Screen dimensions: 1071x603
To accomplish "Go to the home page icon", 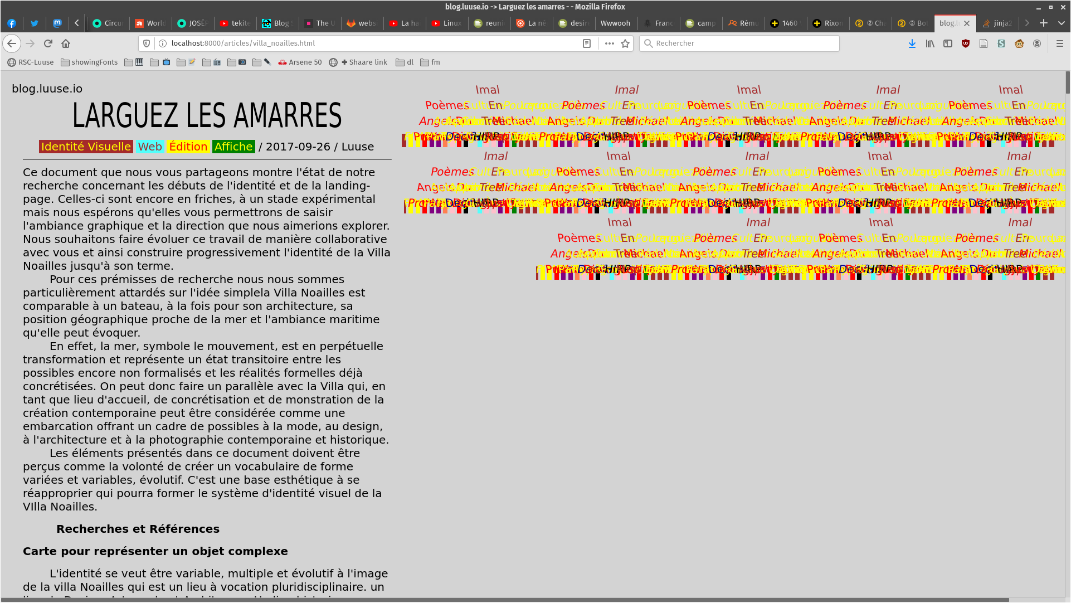I will tap(66, 43).
